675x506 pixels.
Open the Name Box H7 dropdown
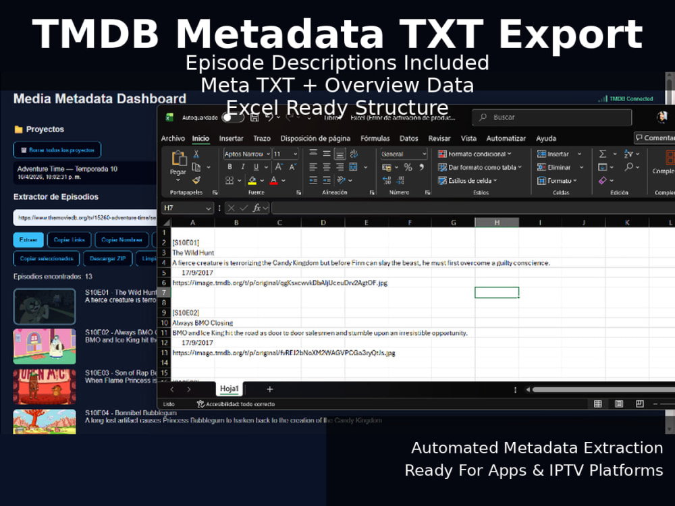click(209, 208)
